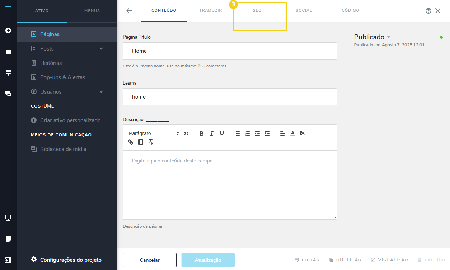This screenshot has width=450, height=270.
Task: Open the Parágrafo style dropdown
Action: pos(154,133)
